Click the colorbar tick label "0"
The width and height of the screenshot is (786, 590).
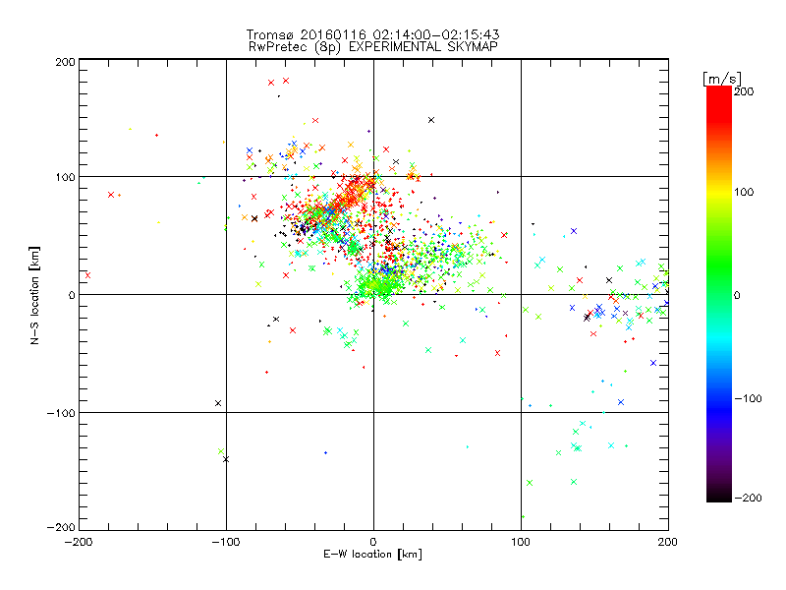[737, 295]
